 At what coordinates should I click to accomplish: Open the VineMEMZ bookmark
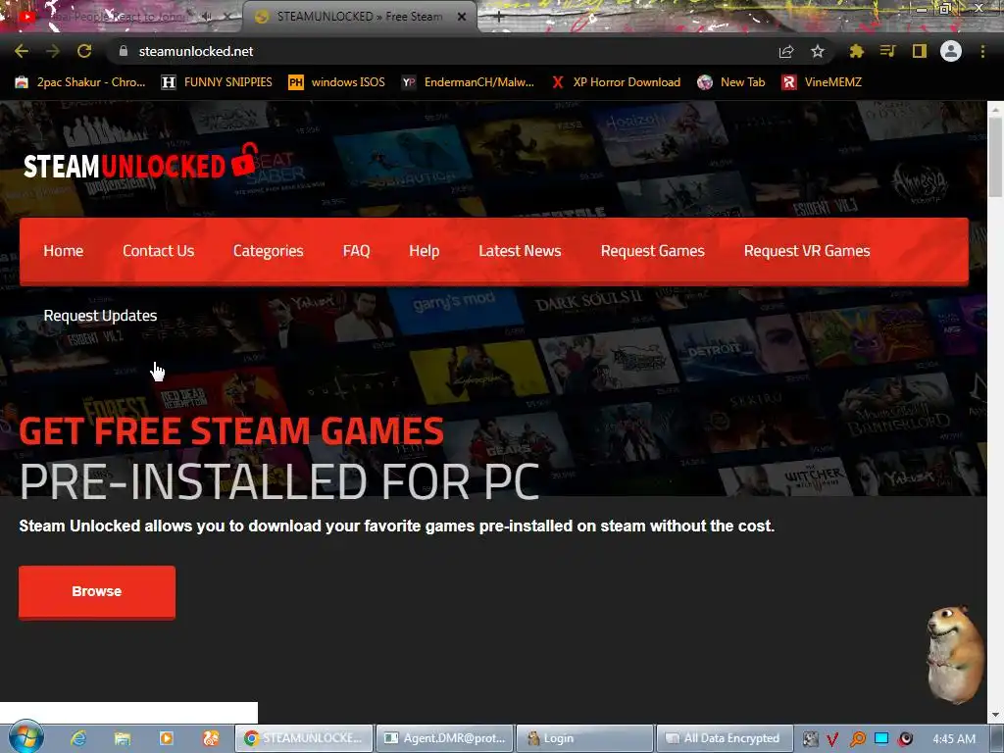[x=822, y=82]
